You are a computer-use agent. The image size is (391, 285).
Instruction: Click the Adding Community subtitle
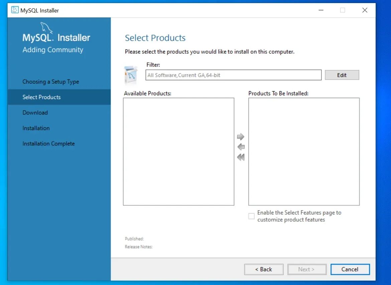(53, 50)
